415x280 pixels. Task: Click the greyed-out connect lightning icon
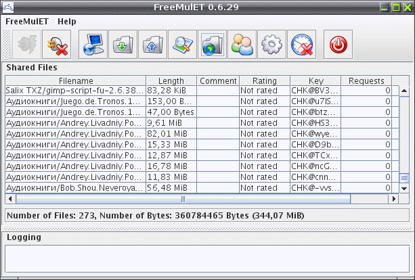(26, 45)
